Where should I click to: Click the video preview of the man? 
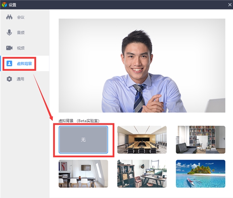coord(142,65)
